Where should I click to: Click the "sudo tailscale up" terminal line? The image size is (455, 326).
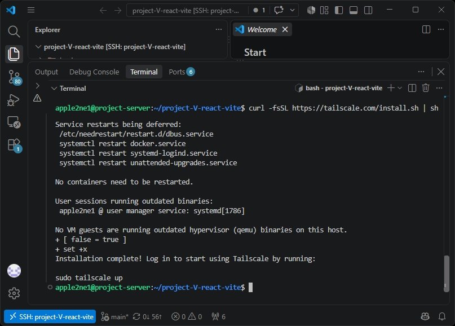pos(89,278)
